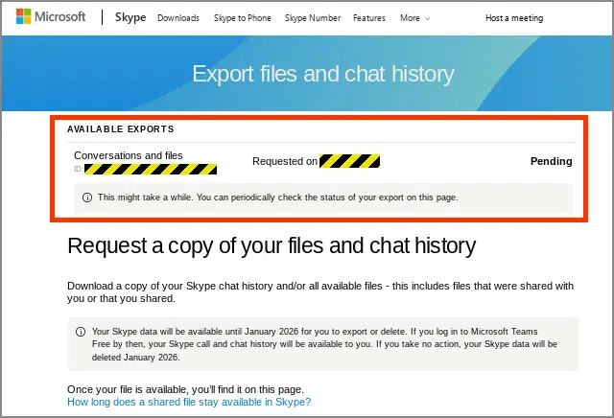
Task: Click the 'Download a copy of your Skype chat history' paragraph
Action: tap(320, 292)
